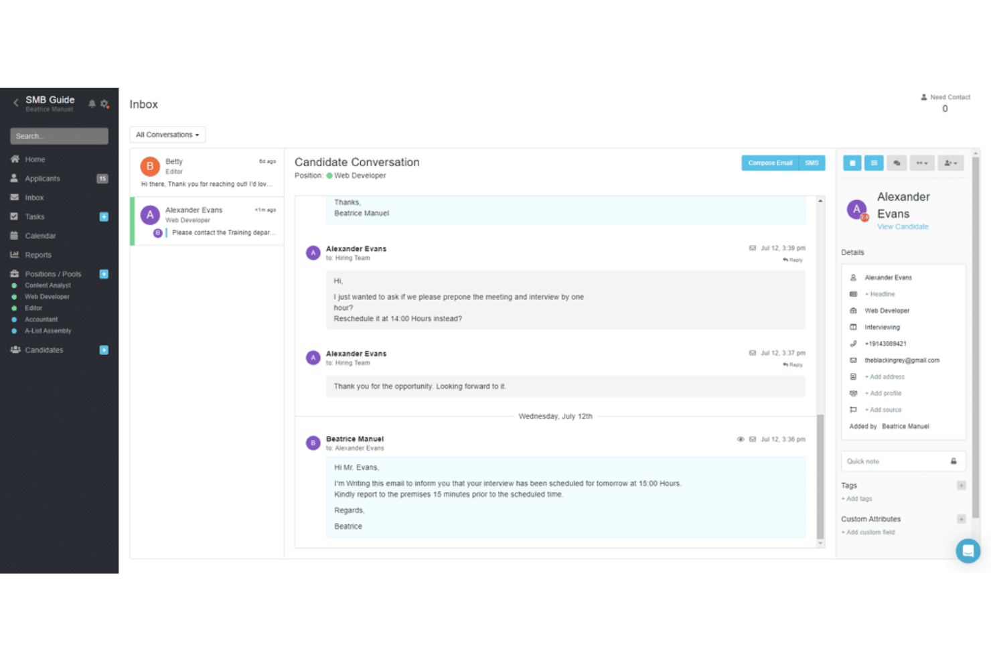Click the lock icon in Quick note

click(x=954, y=461)
